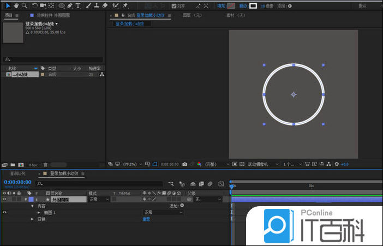Hide layer 1 using its eye icon

pos(4,200)
